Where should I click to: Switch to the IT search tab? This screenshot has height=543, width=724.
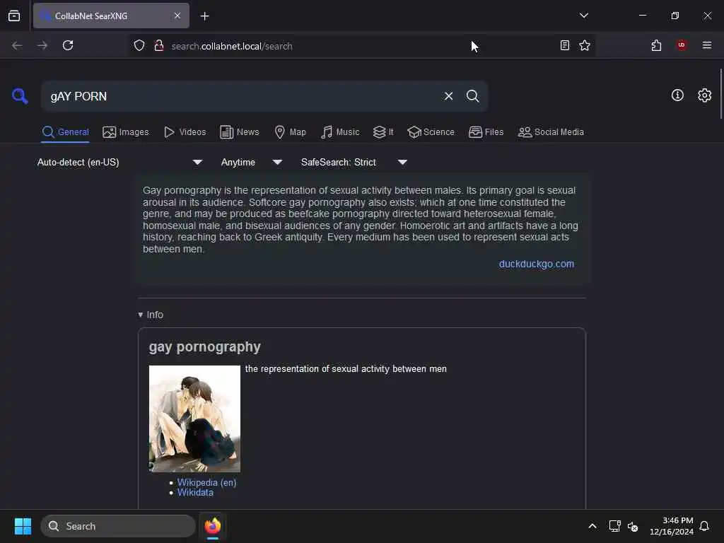click(383, 132)
